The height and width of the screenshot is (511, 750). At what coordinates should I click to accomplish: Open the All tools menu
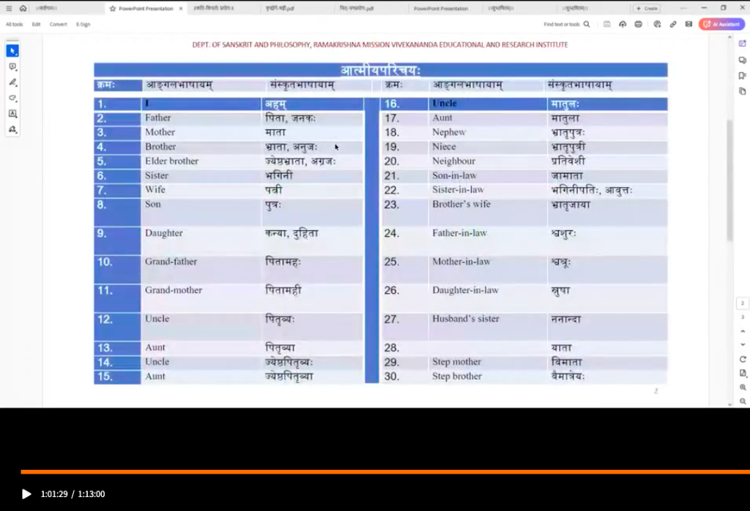(x=14, y=24)
